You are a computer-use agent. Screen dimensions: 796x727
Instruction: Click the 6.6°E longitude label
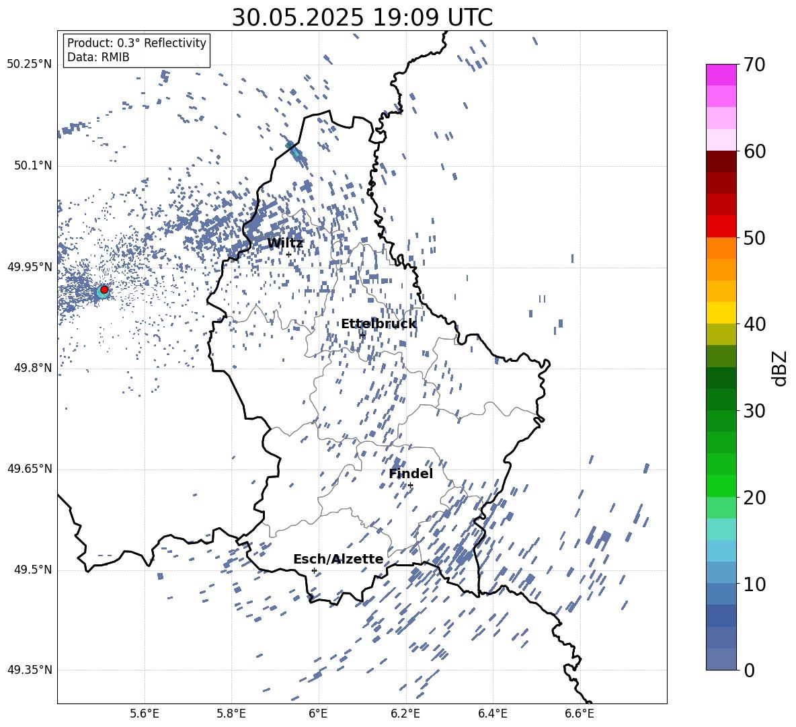pos(580,714)
